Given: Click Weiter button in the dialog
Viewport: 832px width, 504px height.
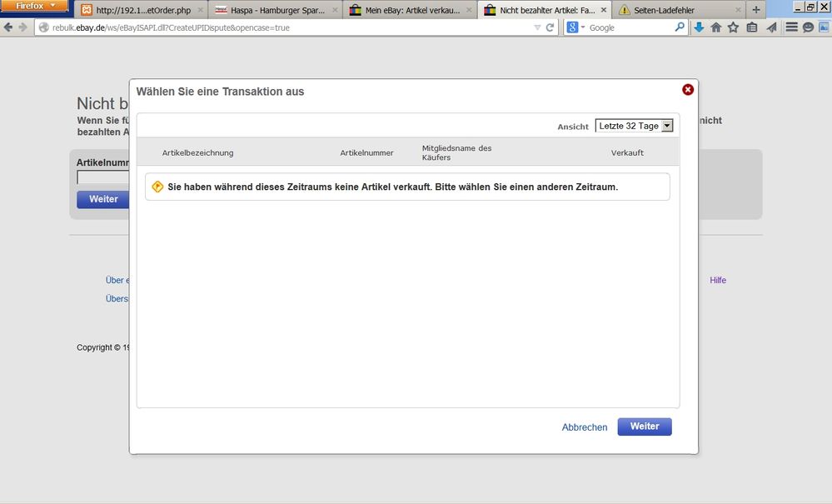Looking at the screenshot, I should [644, 427].
